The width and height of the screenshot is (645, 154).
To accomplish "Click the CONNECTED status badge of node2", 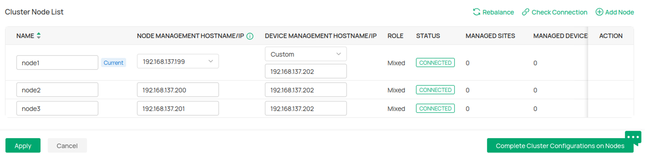I will pyautogui.click(x=435, y=90).
